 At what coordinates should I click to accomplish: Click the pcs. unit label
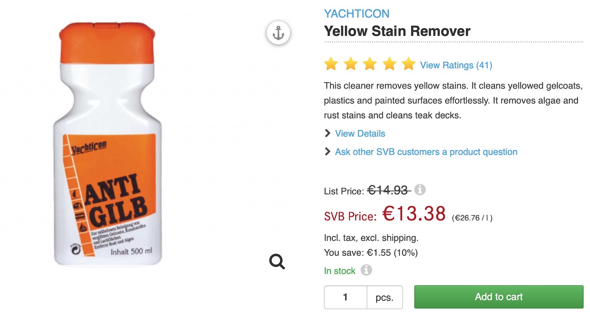click(x=384, y=298)
